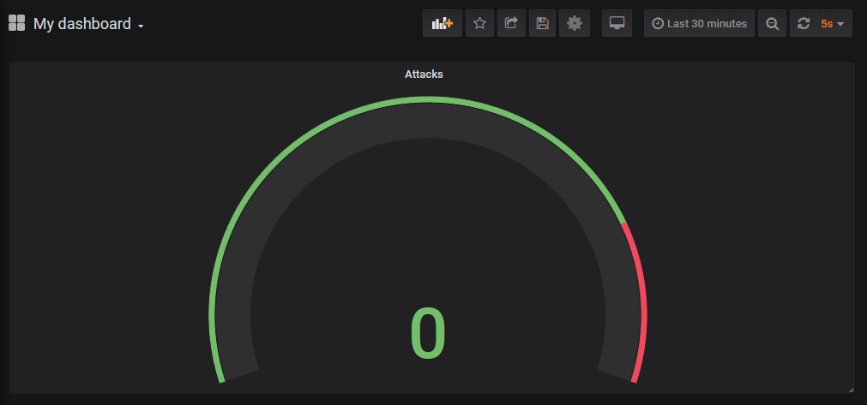Click the caret next to 5s

tap(841, 25)
